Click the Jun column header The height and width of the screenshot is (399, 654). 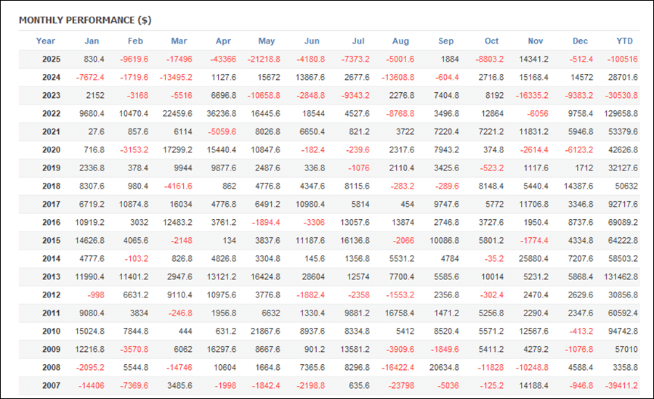pos(312,41)
